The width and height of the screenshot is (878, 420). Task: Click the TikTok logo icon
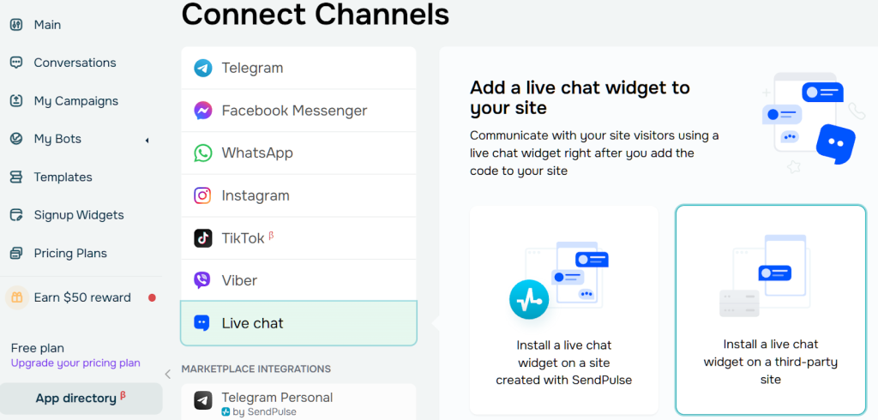click(202, 238)
